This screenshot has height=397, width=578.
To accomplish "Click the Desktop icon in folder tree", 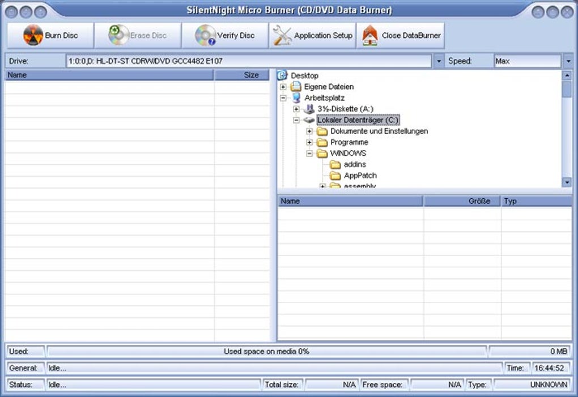I will point(282,75).
